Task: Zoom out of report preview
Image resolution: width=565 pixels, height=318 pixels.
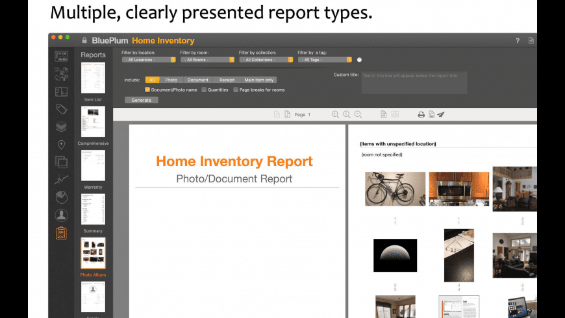Action: pyautogui.click(x=358, y=114)
